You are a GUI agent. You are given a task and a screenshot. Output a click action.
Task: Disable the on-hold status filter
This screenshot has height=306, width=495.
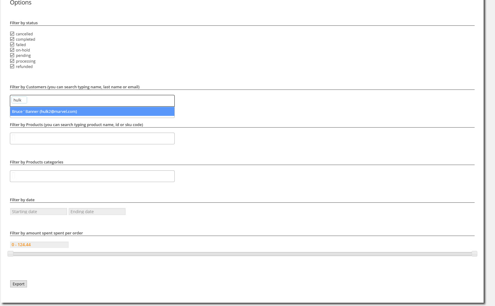[12, 50]
